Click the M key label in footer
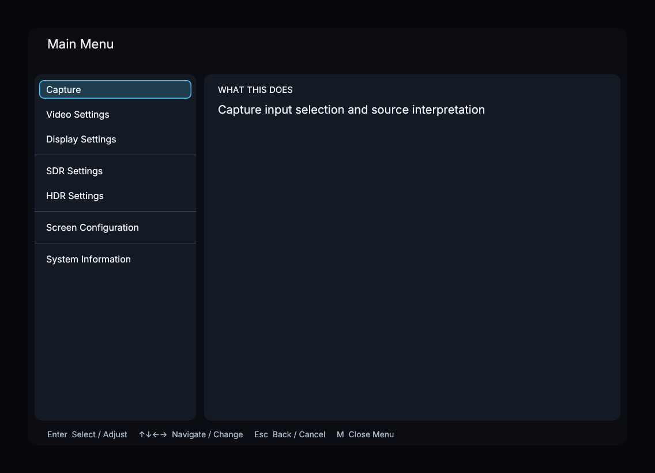Image resolution: width=655 pixels, height=473 pixels. (340, 434)
